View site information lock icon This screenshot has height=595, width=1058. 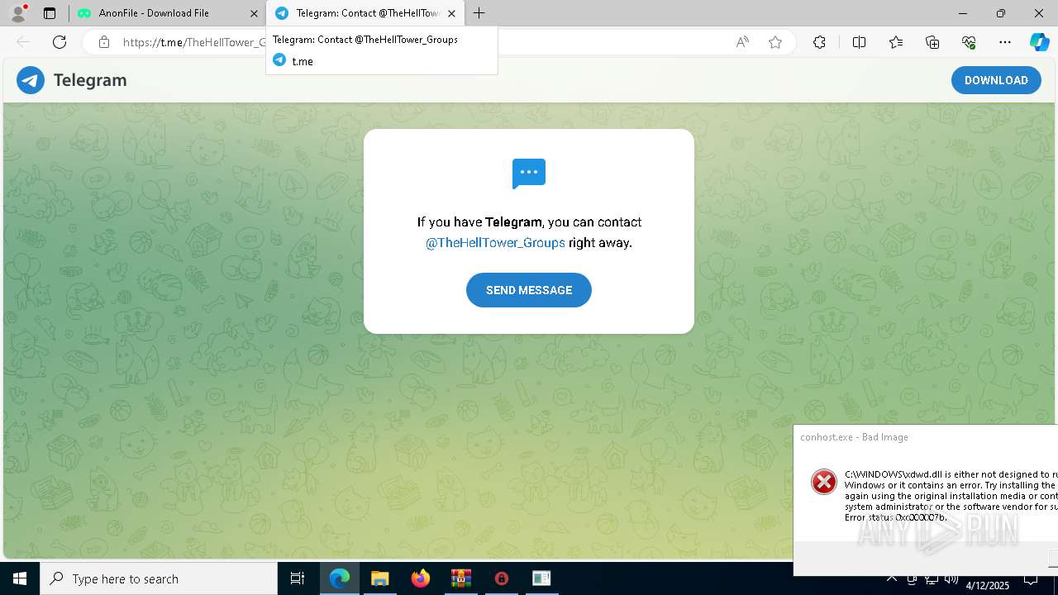[x=103, y=42]
